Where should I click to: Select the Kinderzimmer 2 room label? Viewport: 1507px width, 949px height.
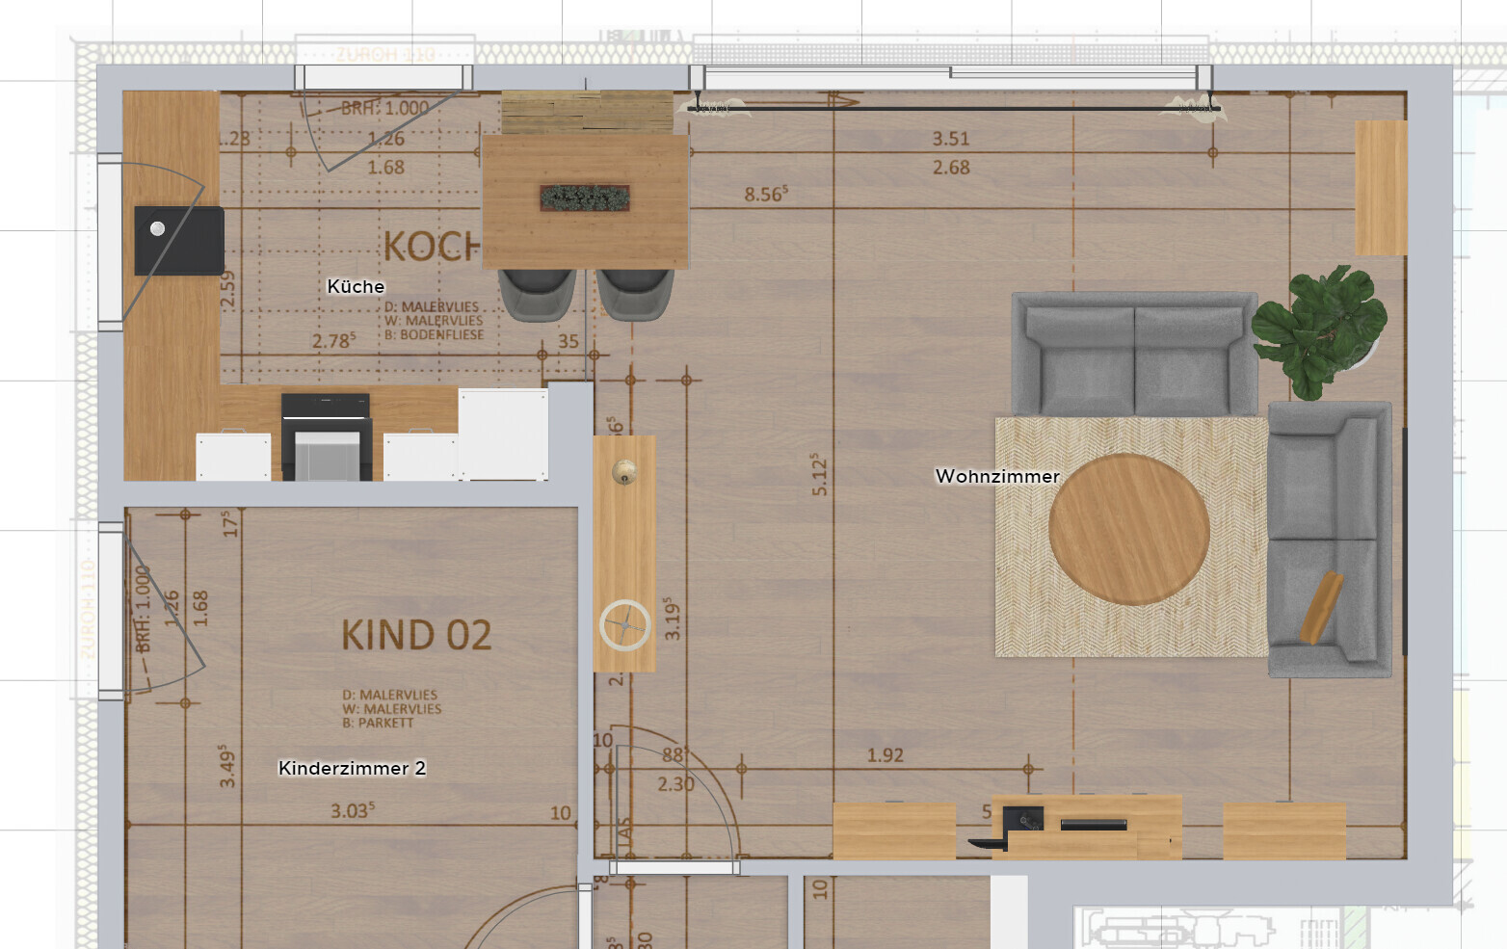[352, 768]
